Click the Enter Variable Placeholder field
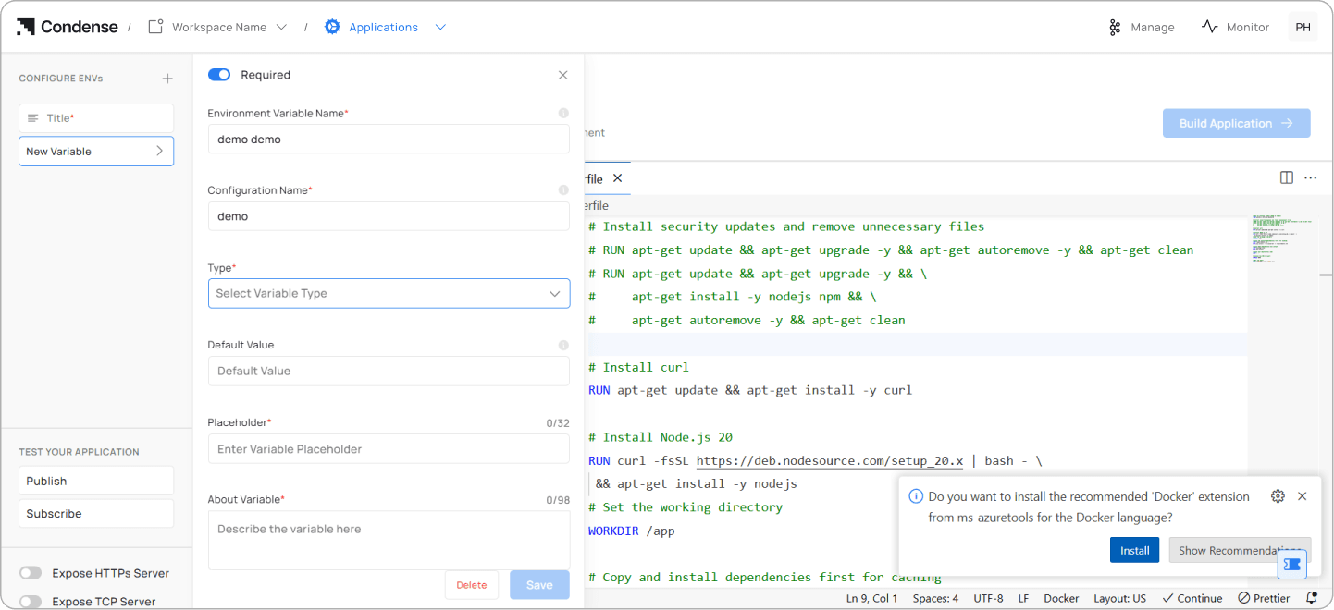This screenshot has width=1334, height=610. [389, 449]
